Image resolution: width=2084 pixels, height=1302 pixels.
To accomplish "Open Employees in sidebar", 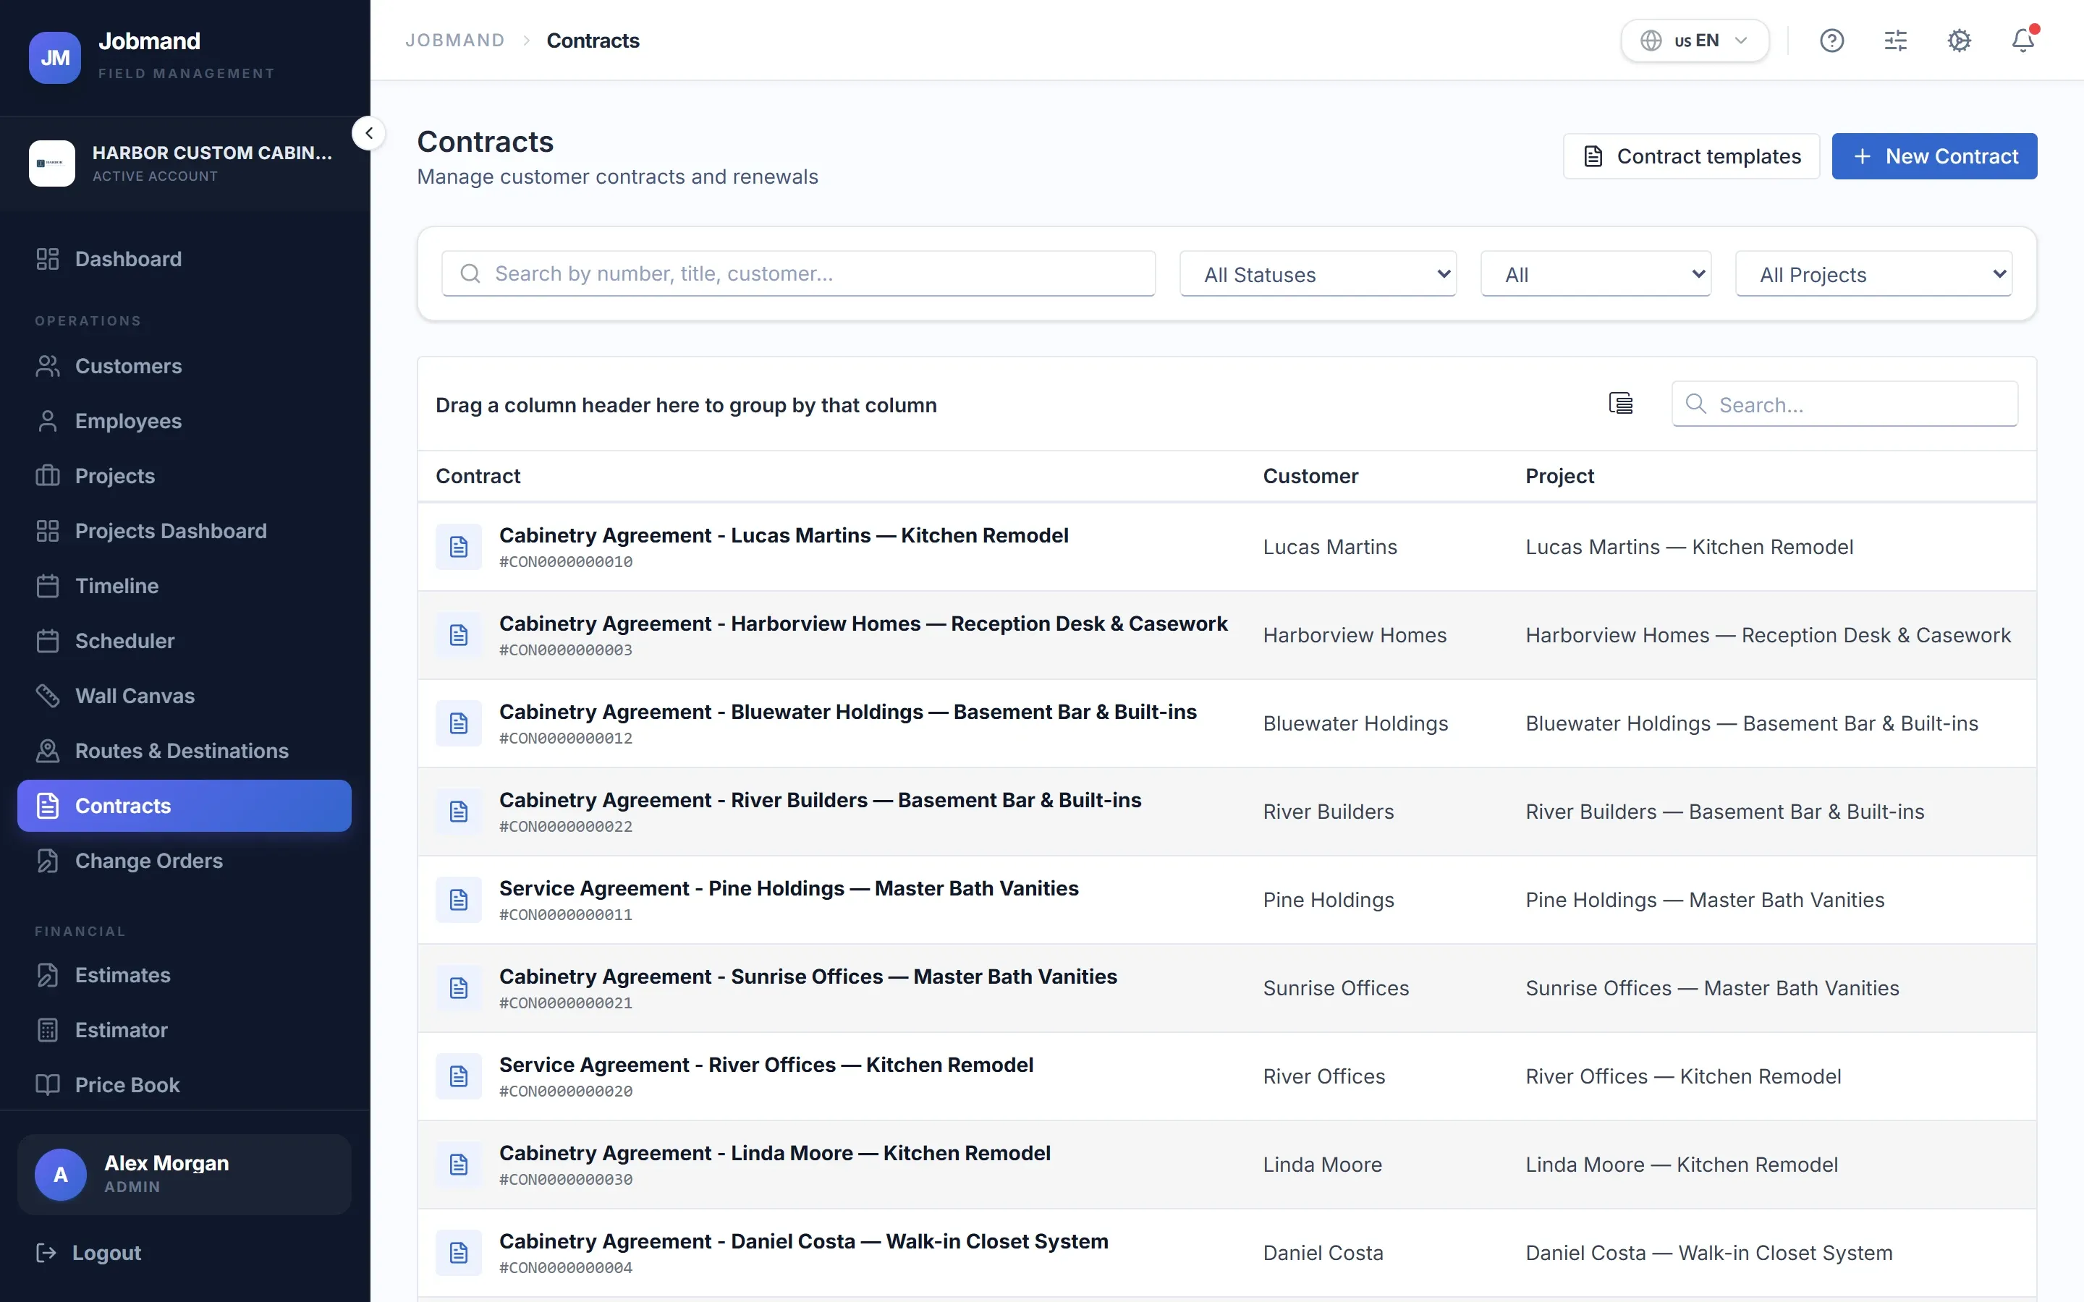I will coord(185,421).
